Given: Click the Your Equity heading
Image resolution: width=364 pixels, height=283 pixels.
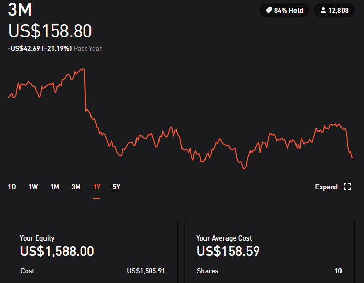Looking at the screenshot, I should [x=37, y=238].
